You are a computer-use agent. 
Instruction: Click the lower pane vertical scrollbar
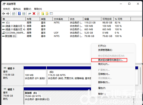(140, 76)
